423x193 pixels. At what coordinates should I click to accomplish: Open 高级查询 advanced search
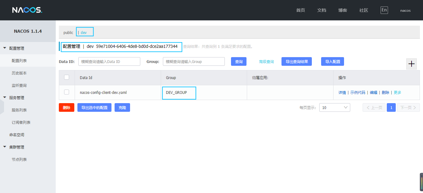click(x=266, y=62)
